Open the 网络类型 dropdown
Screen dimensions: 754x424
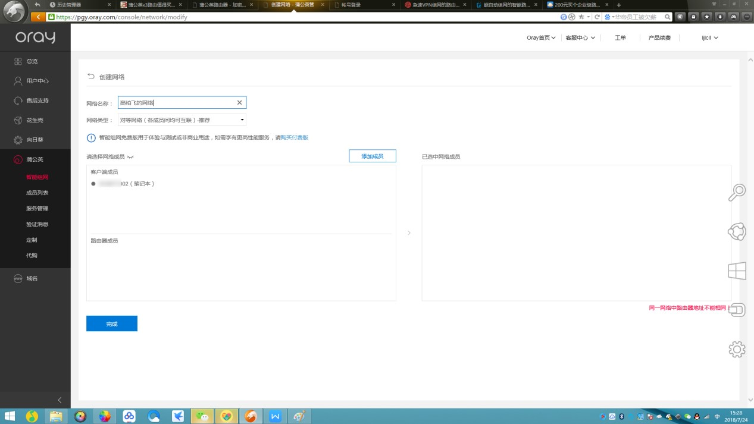coord(182,120)
